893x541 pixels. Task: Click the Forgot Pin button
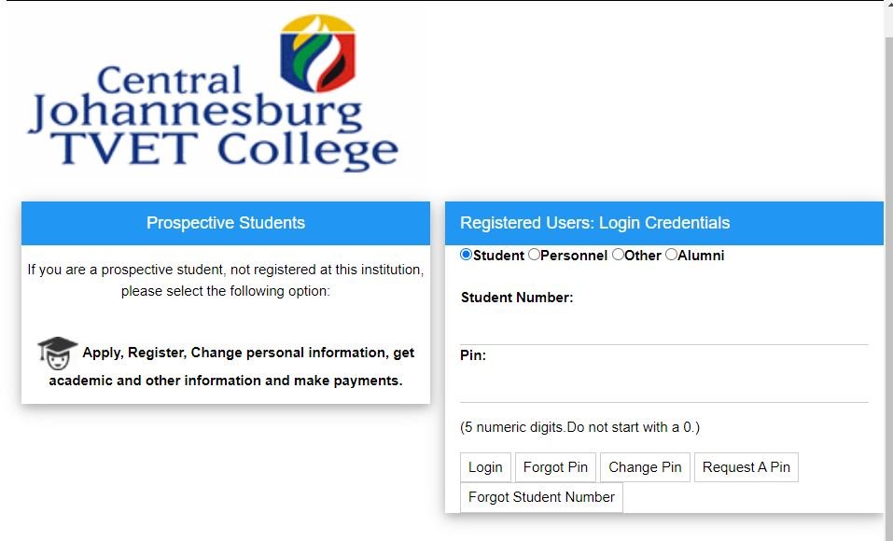tap(555, 467)
